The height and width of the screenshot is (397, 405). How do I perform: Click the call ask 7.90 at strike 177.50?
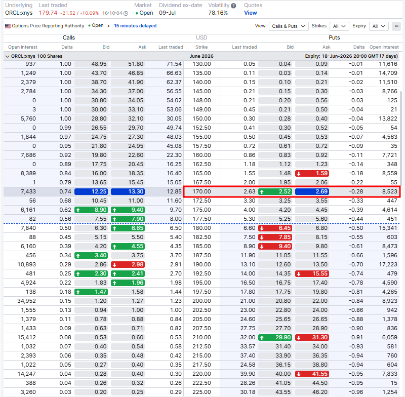(x=128, y=219)
